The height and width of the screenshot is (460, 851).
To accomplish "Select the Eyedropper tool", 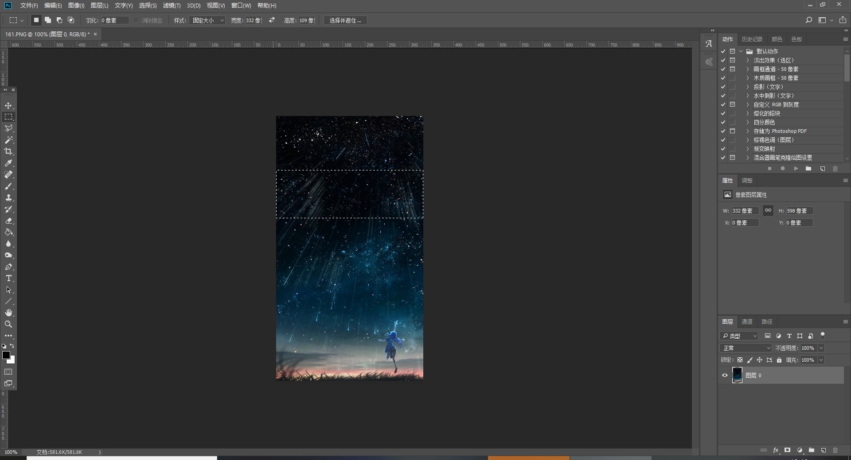I will [x=8, y=163].
